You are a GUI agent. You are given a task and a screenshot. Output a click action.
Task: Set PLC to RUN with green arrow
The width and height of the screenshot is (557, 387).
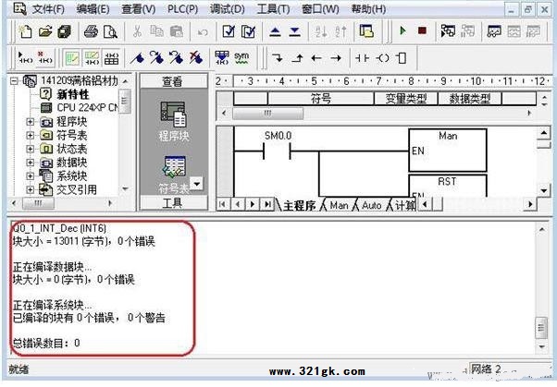[x=402, y=30]
